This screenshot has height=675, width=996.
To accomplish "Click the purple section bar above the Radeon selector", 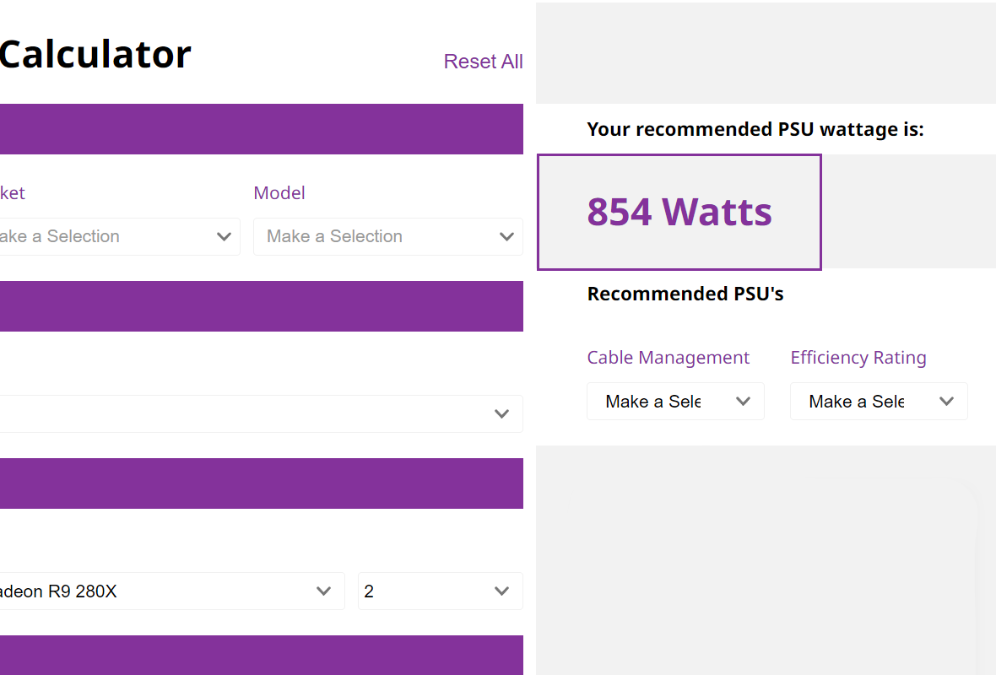I will click(x=261, y=483).
